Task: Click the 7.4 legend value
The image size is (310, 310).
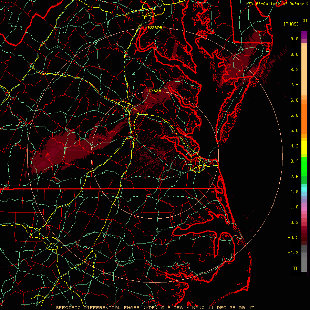Action: click(x=294, y=85)
